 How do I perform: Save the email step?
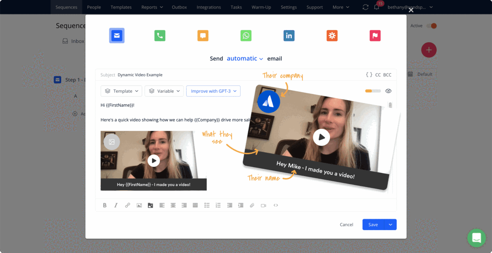373,224
